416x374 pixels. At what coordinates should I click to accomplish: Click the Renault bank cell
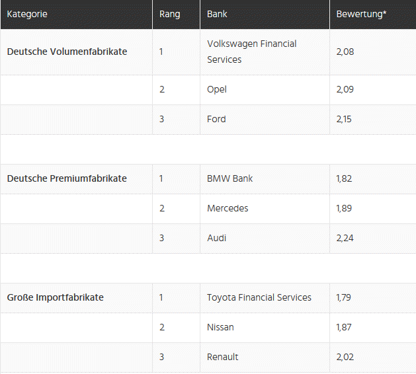click(x=265, y=357)
